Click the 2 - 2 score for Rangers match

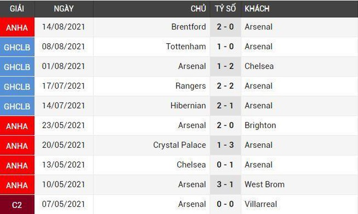click(x=225, y=86)
